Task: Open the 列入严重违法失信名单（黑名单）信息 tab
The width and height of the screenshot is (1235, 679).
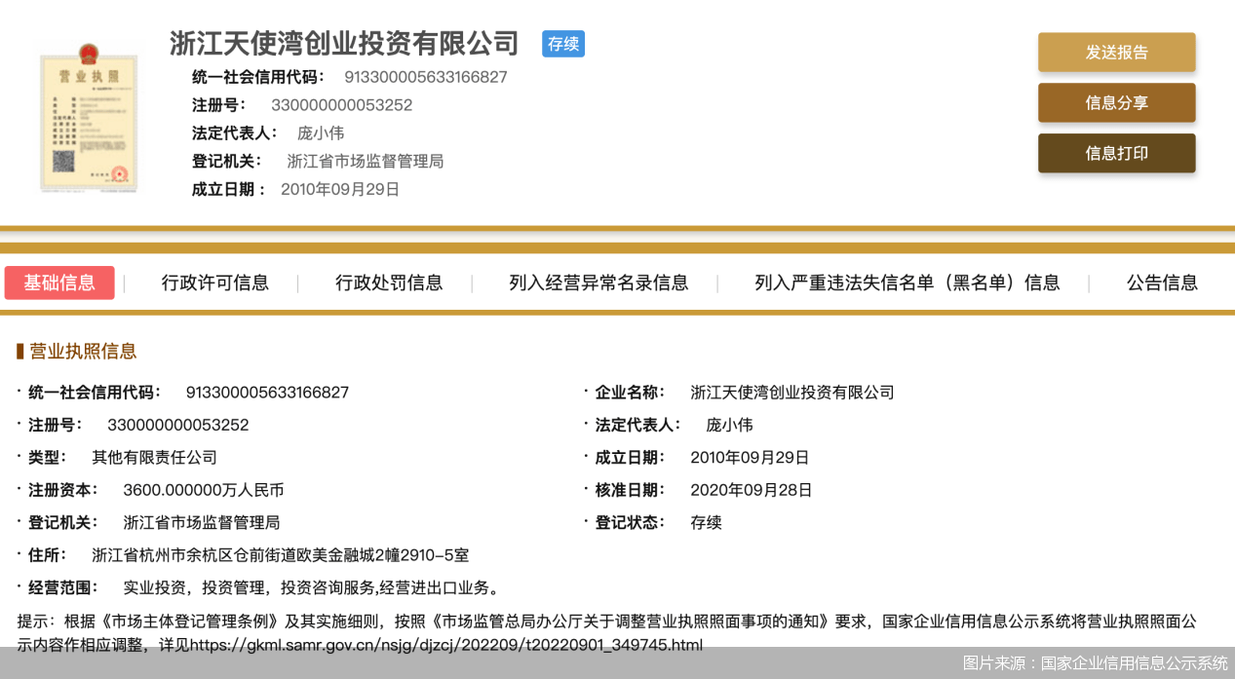Action: [907, 283]
